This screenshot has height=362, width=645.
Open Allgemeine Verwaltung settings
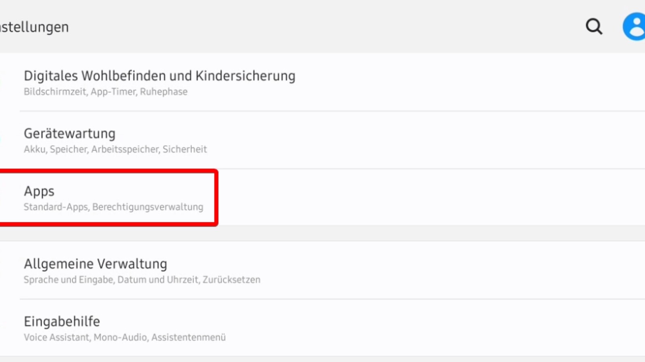[95, 264]
